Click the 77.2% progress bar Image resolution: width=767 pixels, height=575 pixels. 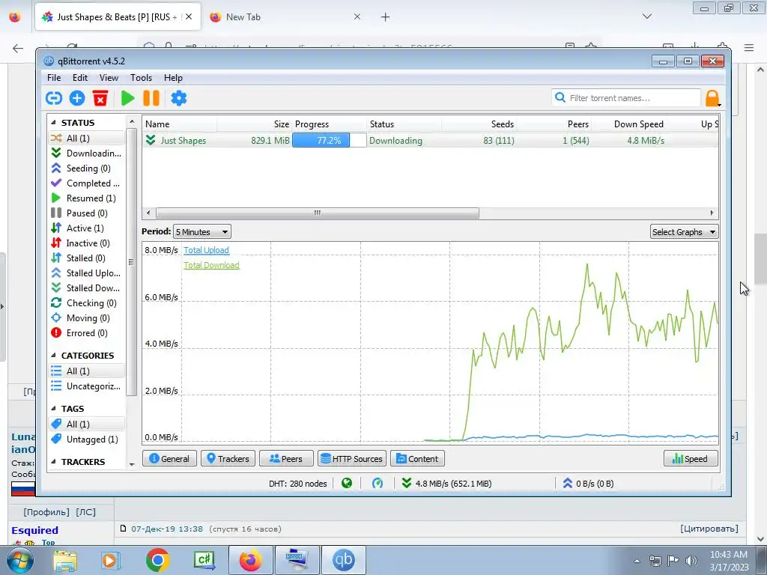(x=330, y=140)
